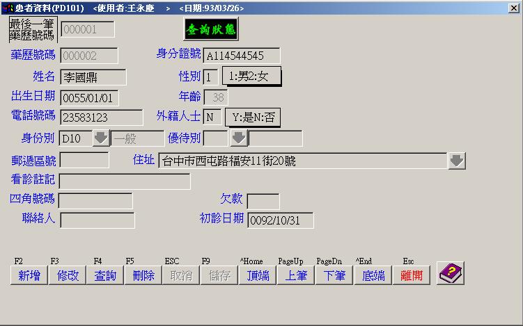Click the 1:男2:女 gender hint button
This screenshot has width=523, height=326.
[x=251, y=76]
